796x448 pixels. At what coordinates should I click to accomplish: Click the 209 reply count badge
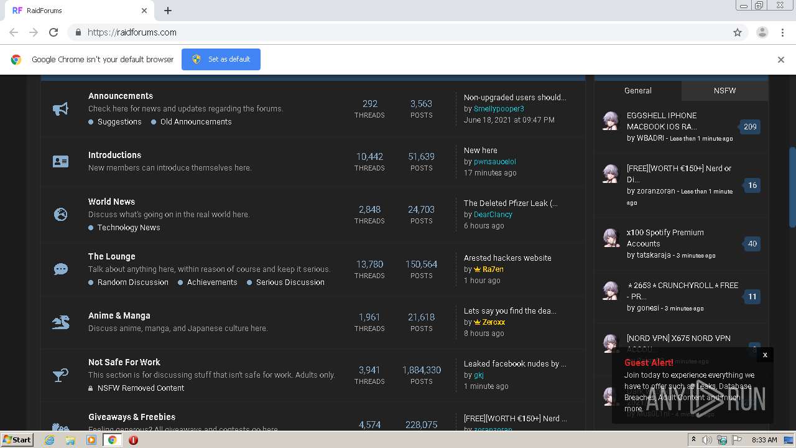click(x=750, y=127)
